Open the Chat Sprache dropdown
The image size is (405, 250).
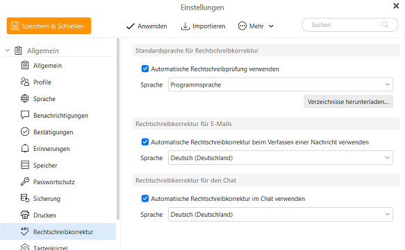pos(281,214)
